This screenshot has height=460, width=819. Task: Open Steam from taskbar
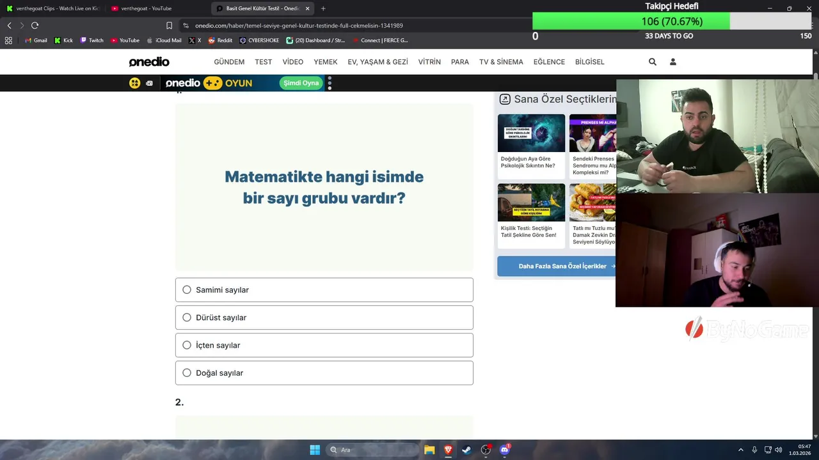(x=466, y=450)
